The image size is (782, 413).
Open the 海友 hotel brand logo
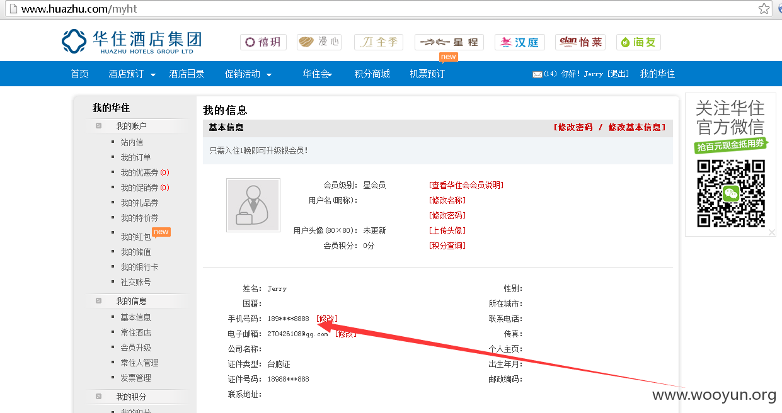638,42
